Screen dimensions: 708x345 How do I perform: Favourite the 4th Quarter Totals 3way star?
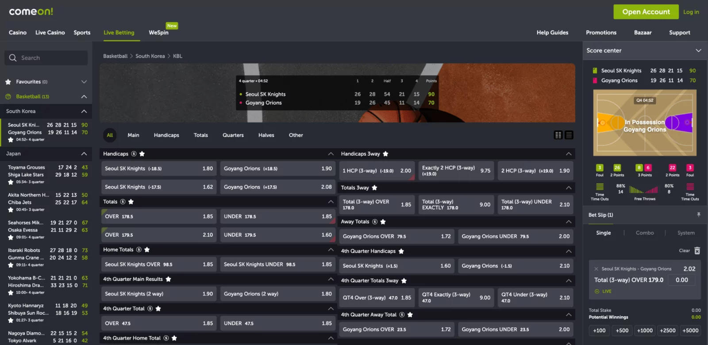[x=404, y=281]
